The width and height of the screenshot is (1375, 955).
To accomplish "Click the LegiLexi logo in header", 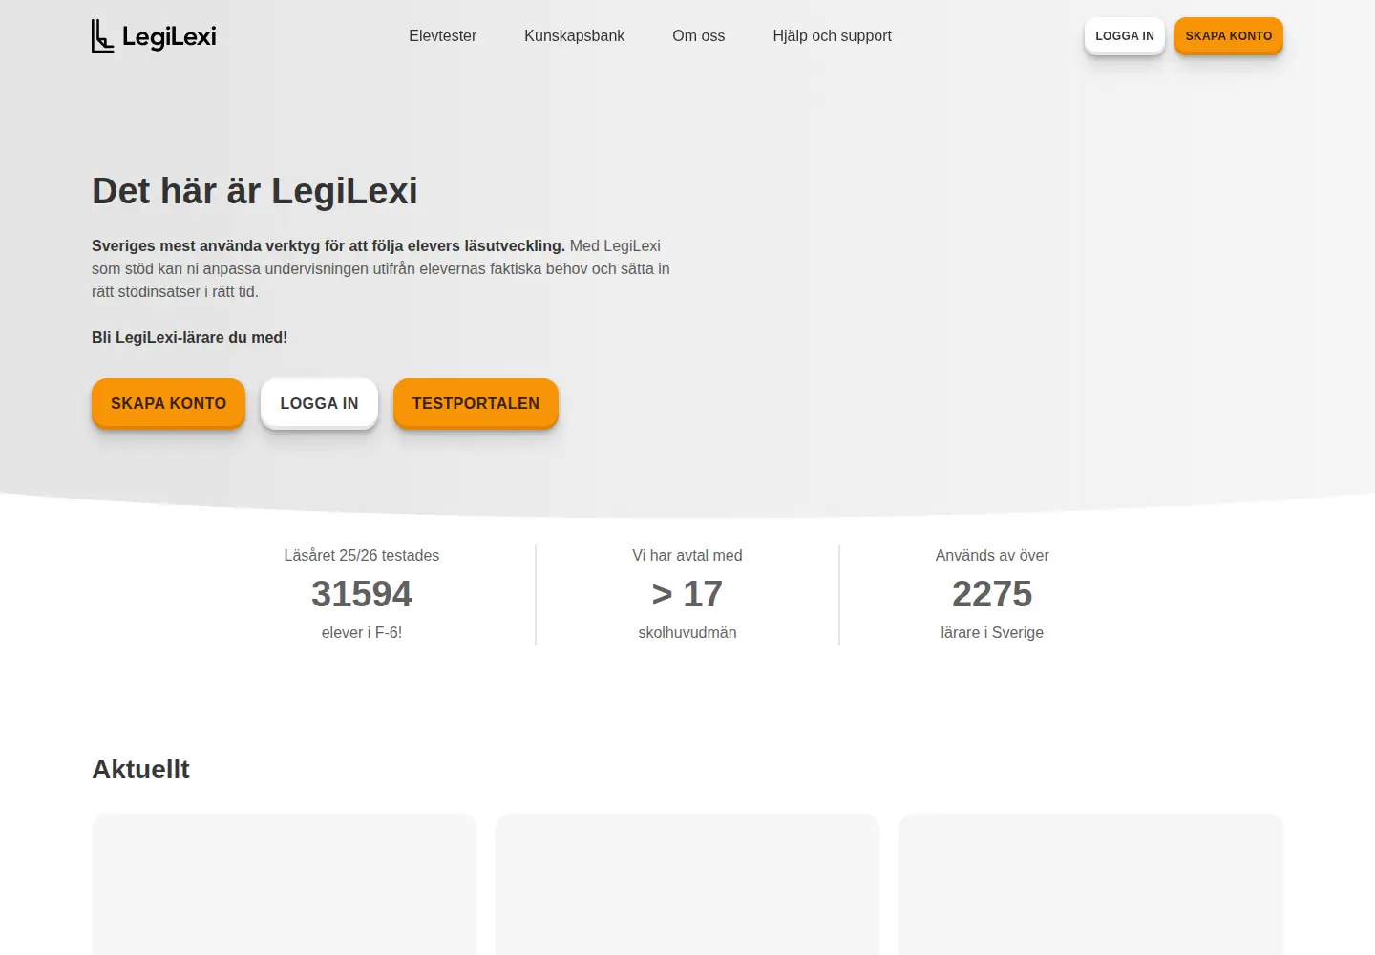I will click(154, 36).
